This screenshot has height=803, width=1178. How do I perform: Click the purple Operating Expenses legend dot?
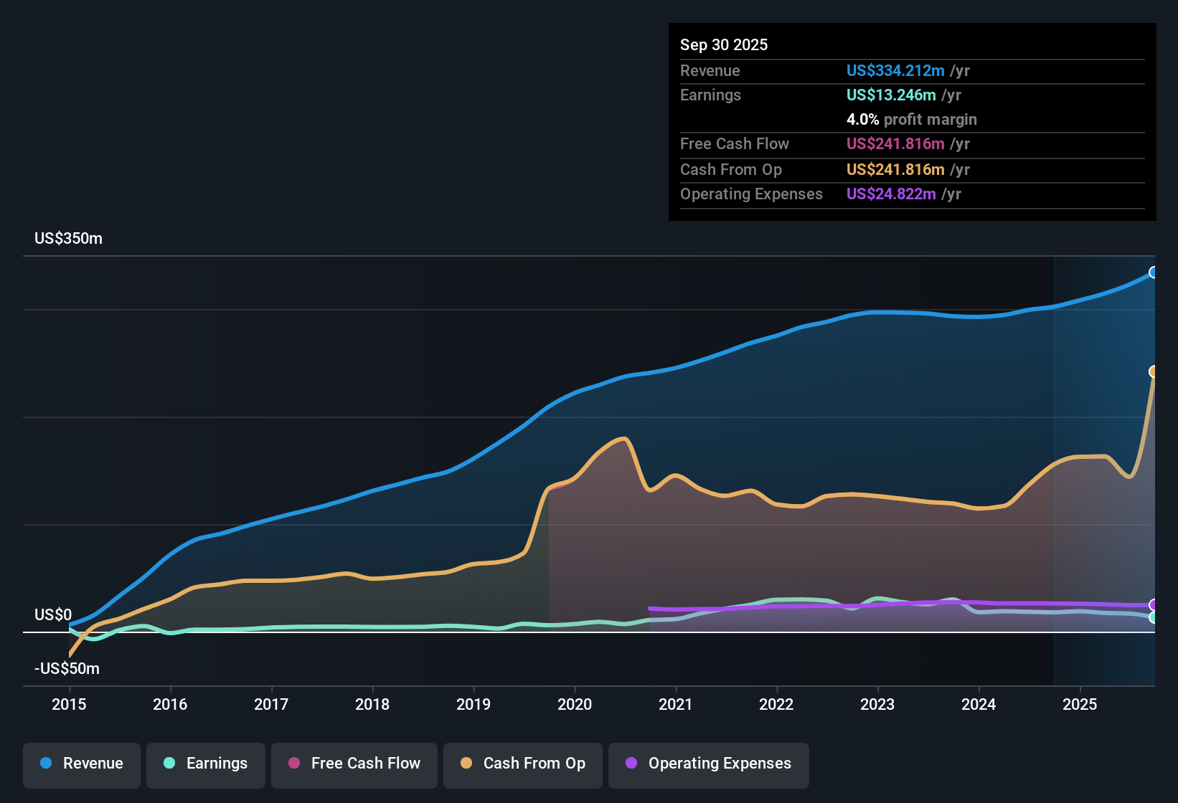[x=631, y=763]
